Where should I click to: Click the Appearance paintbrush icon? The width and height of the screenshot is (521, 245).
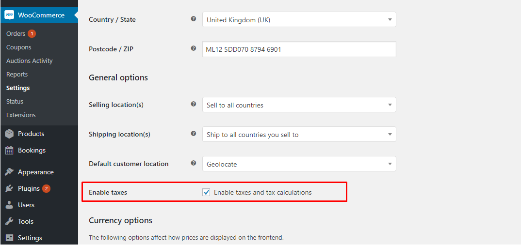click(x=9, y=172)
